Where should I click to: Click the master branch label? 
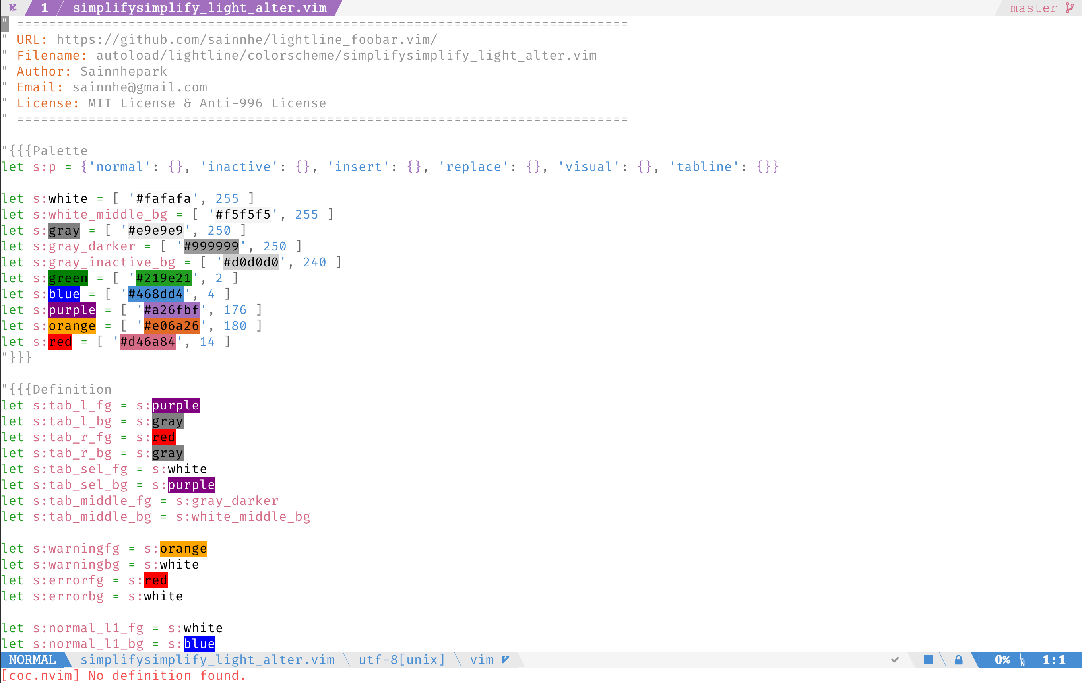[1034, 8]
